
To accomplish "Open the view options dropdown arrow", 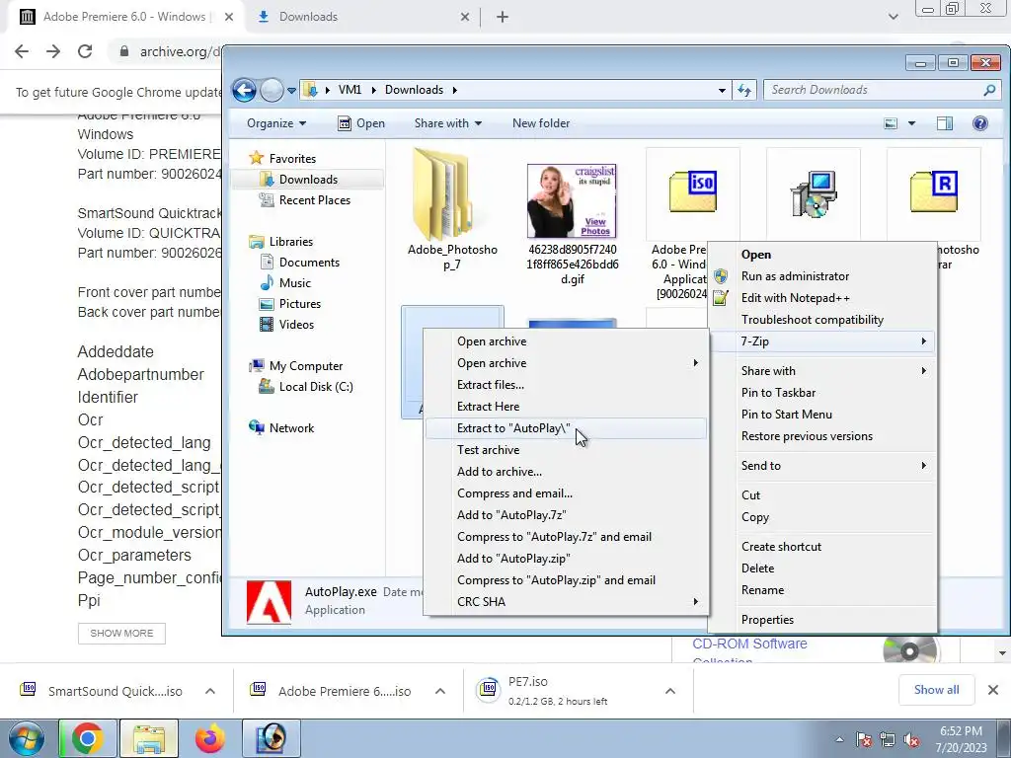I will pyautogui.click(x=911, y=123).
